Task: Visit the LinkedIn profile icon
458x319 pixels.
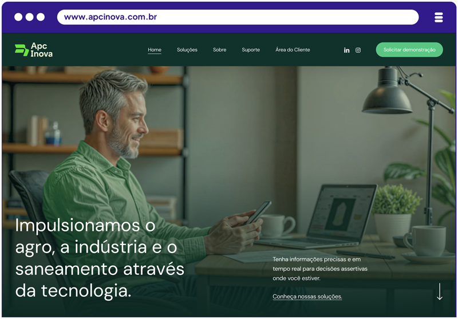Action: point(346,50)
